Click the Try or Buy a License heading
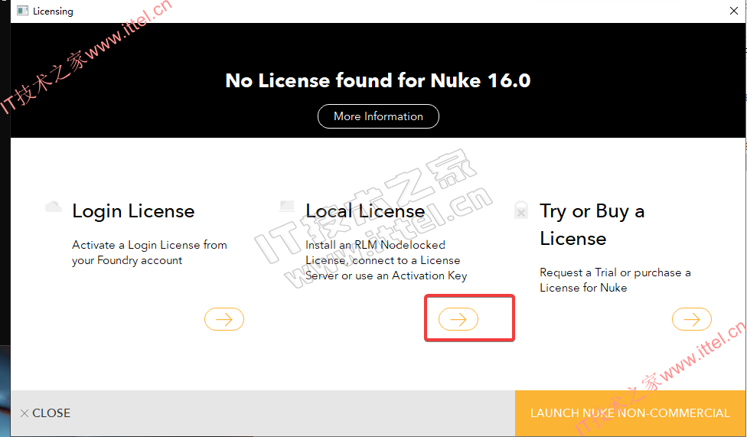 [x=592, y=224]
